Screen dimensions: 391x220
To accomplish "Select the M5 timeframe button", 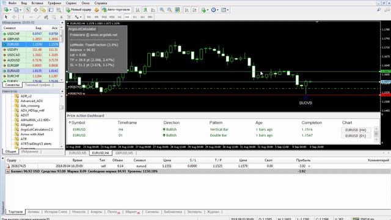I will [97, 17].
